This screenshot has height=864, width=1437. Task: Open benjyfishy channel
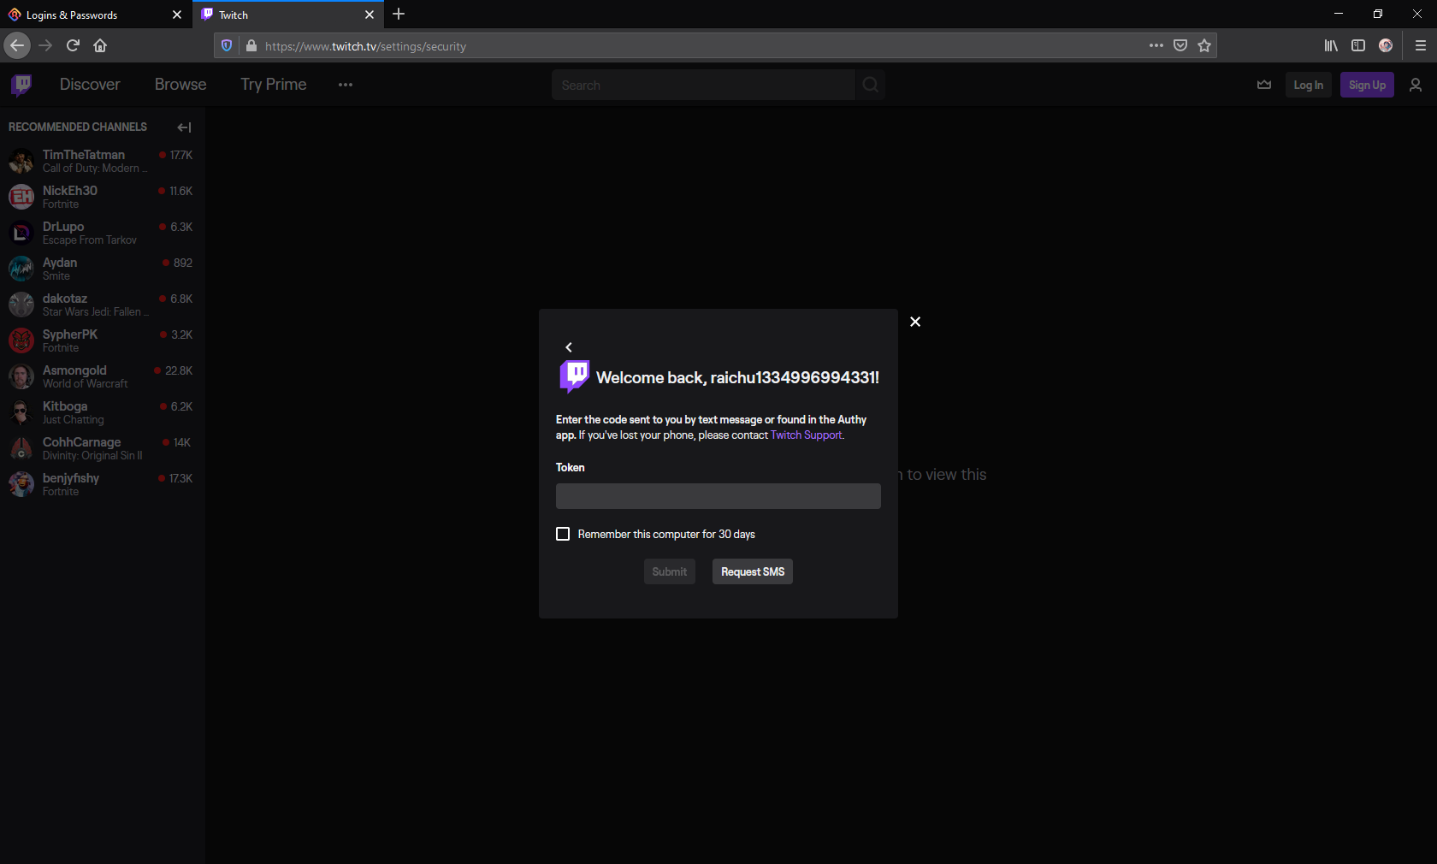pyautogui.click(x=101, y=484)
